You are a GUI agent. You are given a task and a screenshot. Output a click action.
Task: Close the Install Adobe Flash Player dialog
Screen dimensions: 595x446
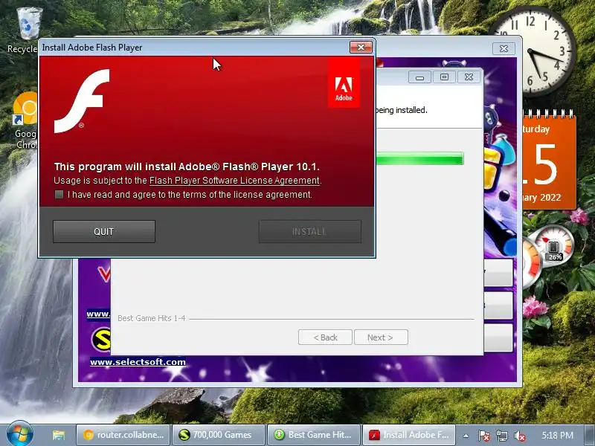click(361, 48)
